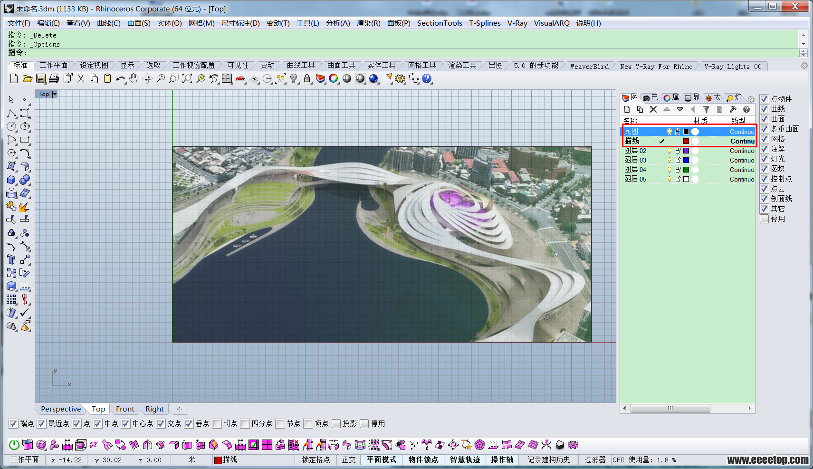Open the V-Ray menu
The height and width of the screenshot is (469, 813).
tap(517, 23)
